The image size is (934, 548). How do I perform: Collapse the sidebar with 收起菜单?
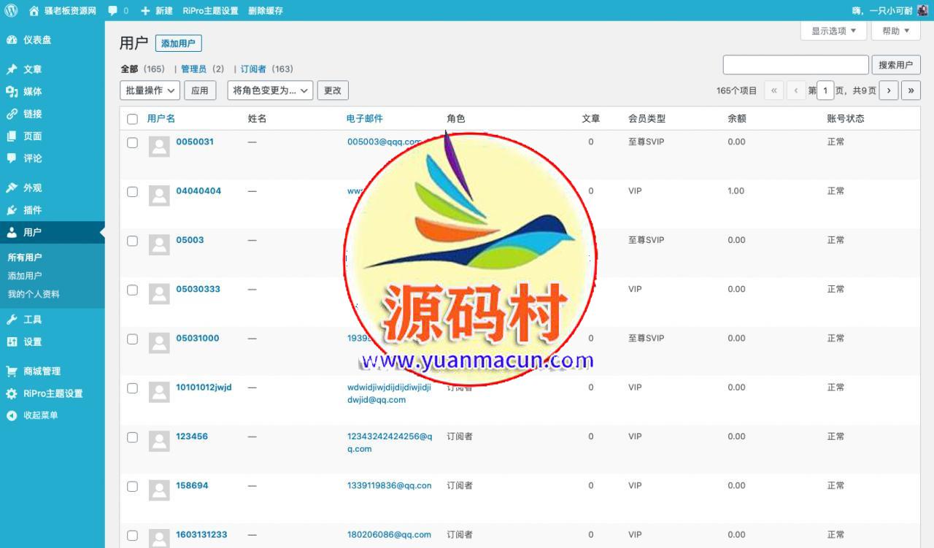tap(40, 415)
